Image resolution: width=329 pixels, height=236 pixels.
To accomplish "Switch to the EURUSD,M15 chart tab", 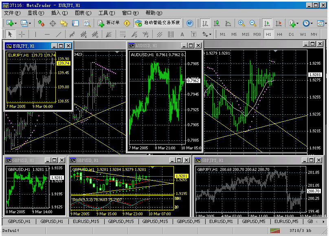I will pyautogui.click(x=86, y=221).
